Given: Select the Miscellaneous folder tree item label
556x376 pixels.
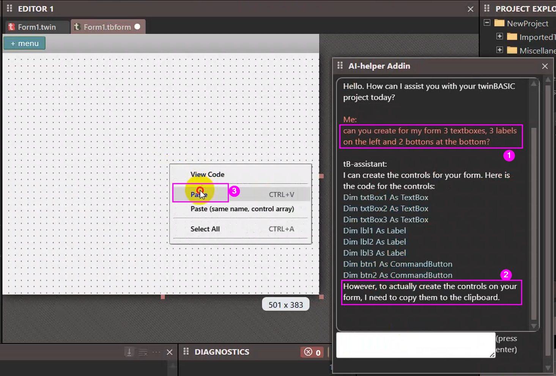Looking at the screenshot, I should pos(537,50).
